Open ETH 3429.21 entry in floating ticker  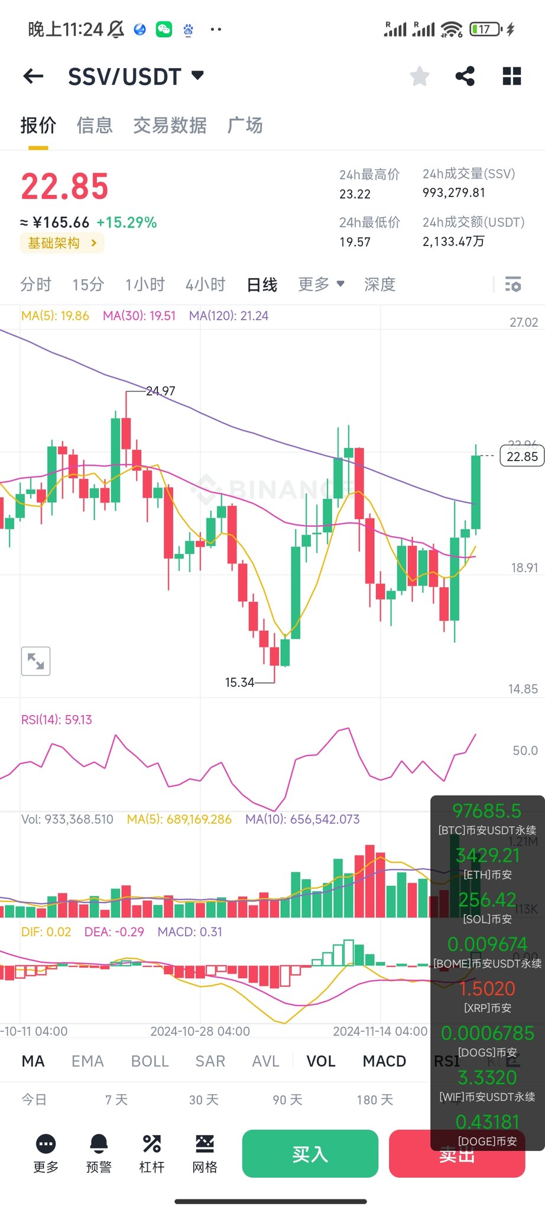click(x=487, y=864)
